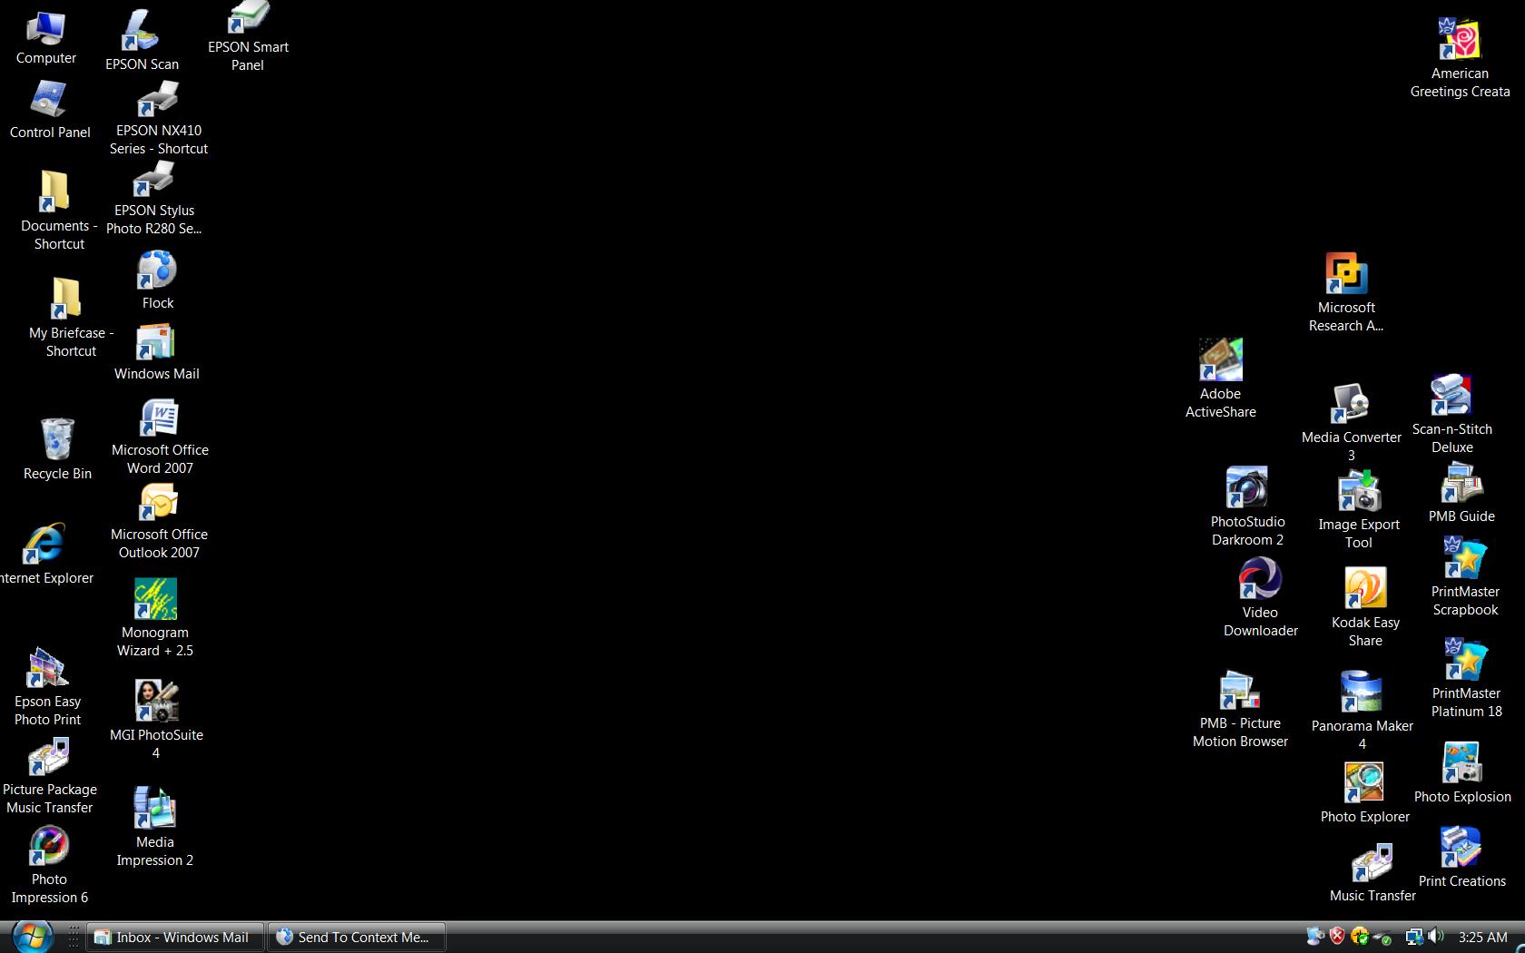1525x953 pixels.
Task: Select the Microsoft Research A... icon
Action: [x=1346, y=273]
